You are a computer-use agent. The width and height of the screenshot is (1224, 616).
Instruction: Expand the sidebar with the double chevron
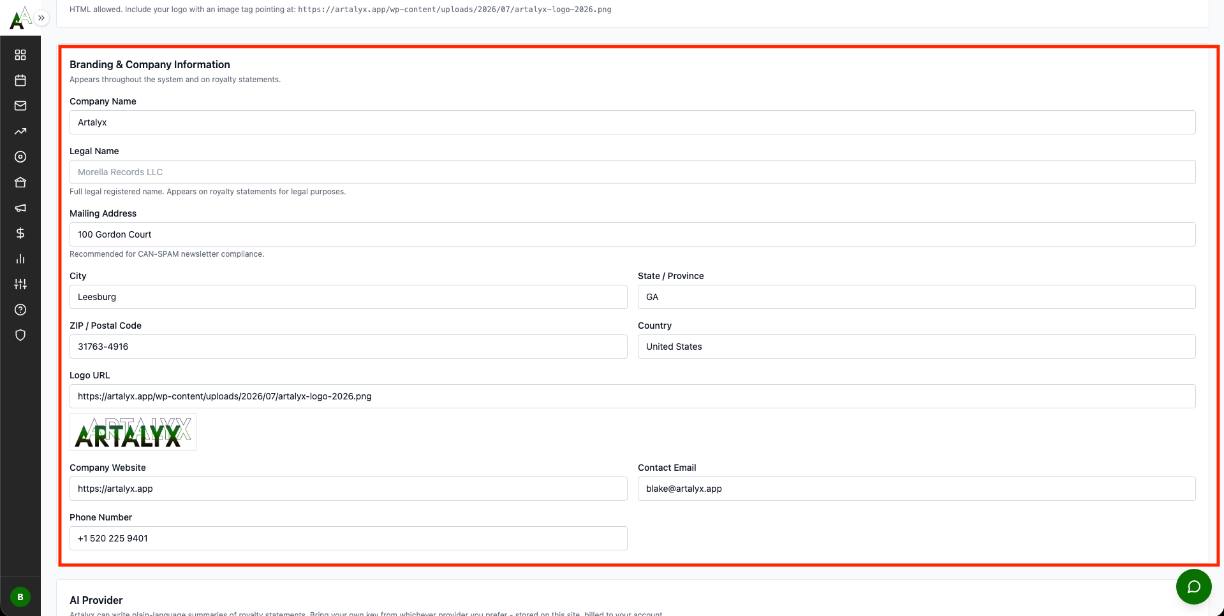pos(41,18)
